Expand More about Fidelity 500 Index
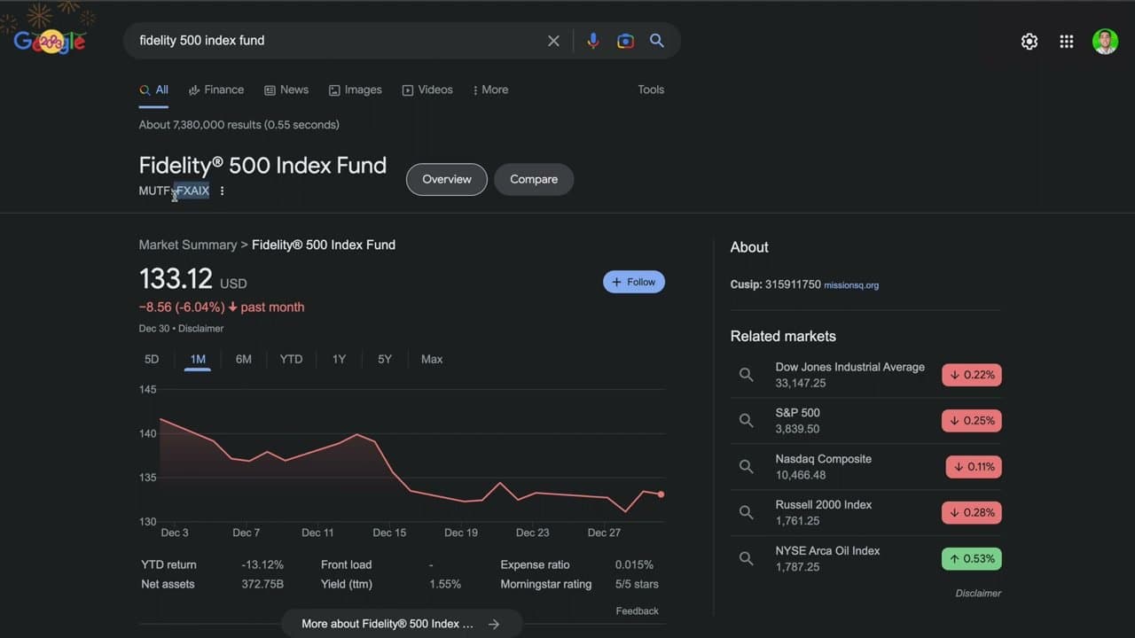 coord(402,623)
